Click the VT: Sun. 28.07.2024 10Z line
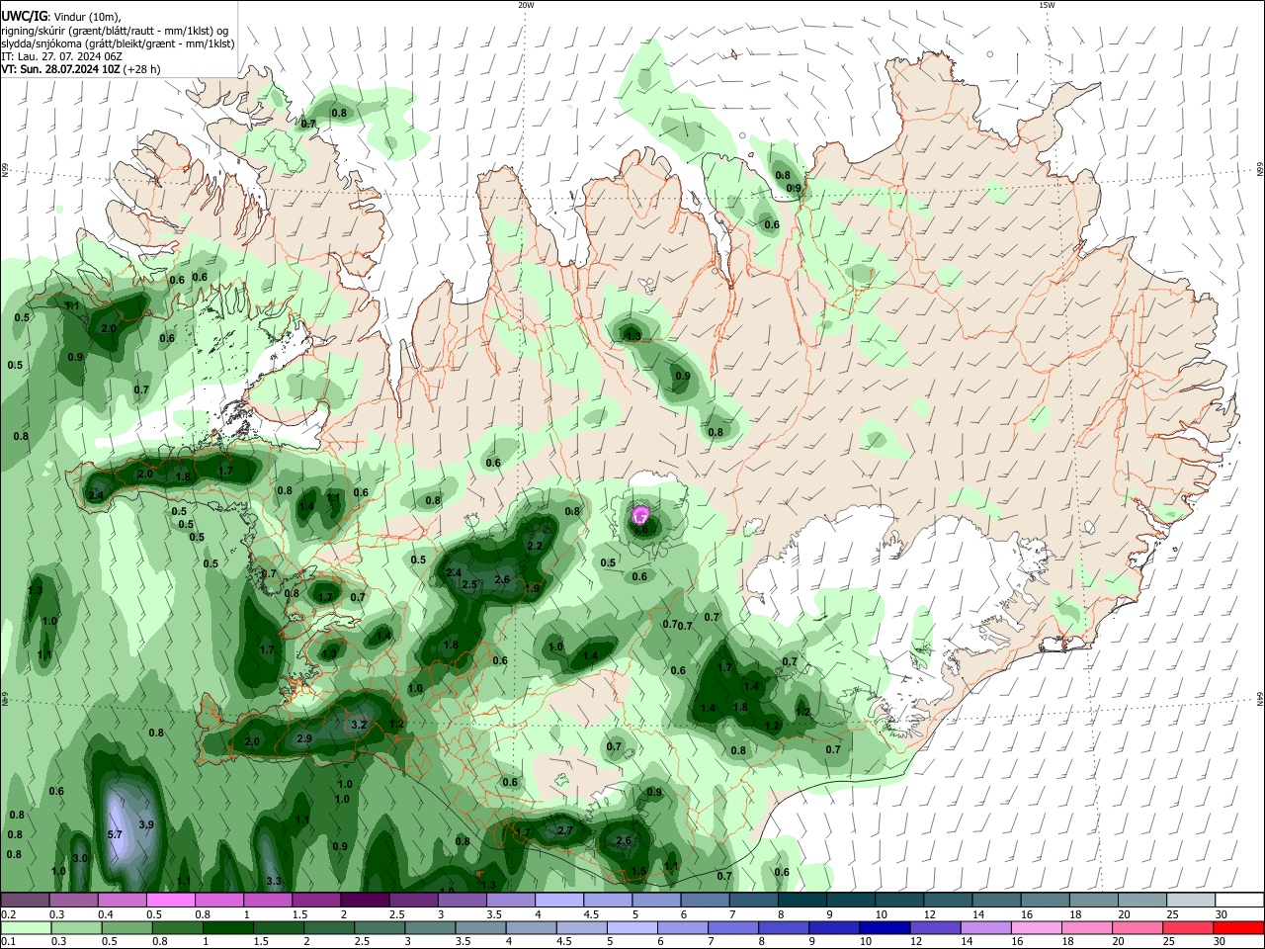The width and height of the screenshot is (1265, 949). 80,69
